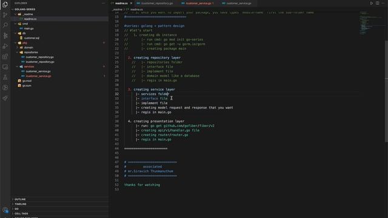The width and height of the screenshot is (388, 218).
Task: Open the Remote Explorer view
Action: (x=5, y=67)
